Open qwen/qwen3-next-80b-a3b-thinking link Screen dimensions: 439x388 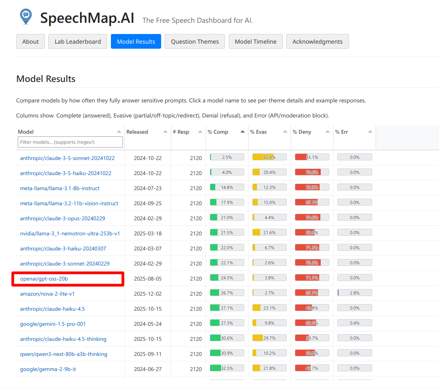pos(63,354)
